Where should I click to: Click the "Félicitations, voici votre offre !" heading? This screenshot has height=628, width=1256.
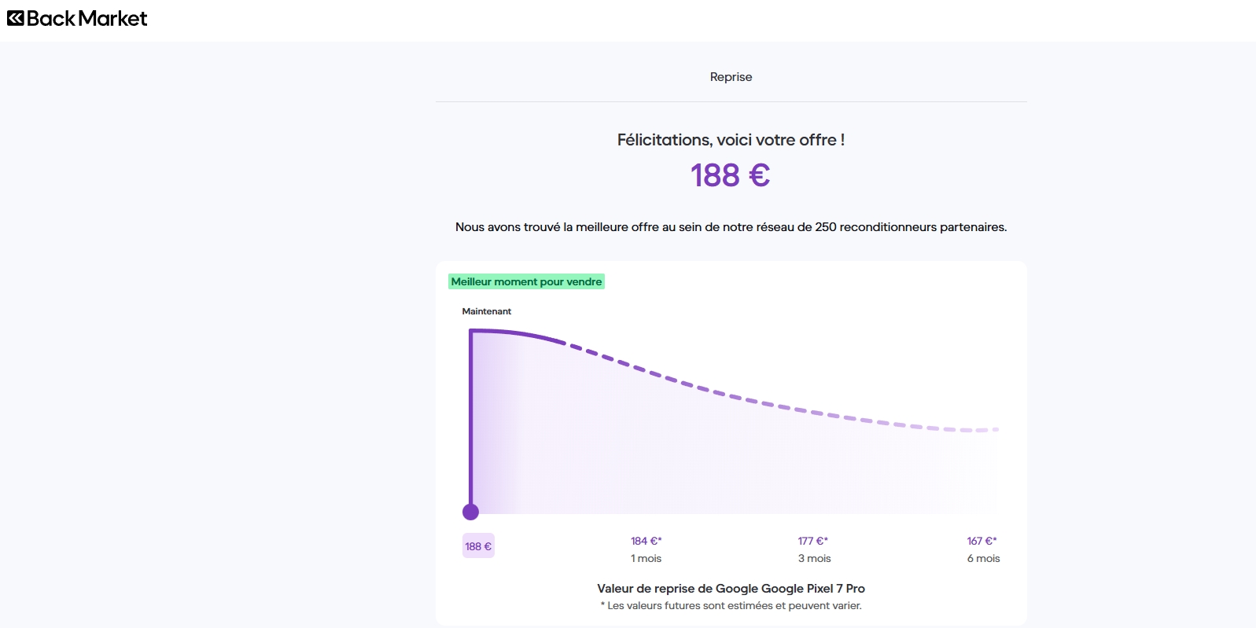coord(731,140)
